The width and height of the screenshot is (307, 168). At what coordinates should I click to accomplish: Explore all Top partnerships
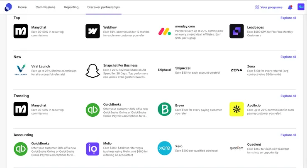(x=288, y=18)
